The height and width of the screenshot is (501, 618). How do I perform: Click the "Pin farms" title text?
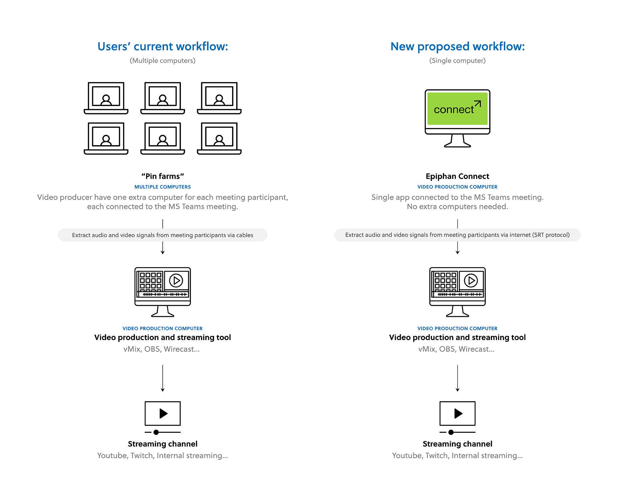pos(163,176)
